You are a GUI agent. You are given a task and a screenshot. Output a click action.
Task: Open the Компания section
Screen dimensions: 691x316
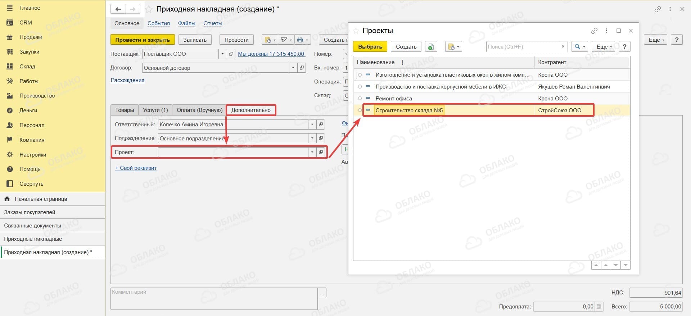32,140
